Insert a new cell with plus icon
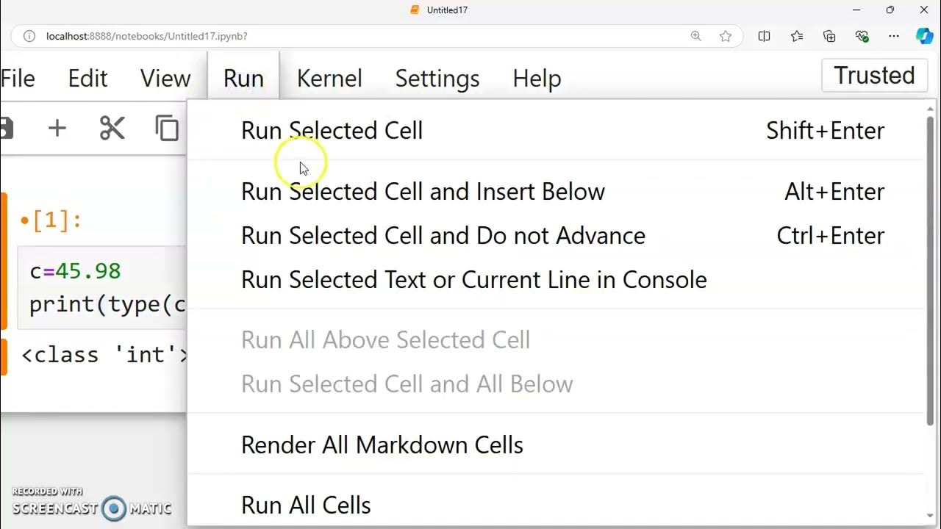The image size is (941, 529). [x=57, y=129]
